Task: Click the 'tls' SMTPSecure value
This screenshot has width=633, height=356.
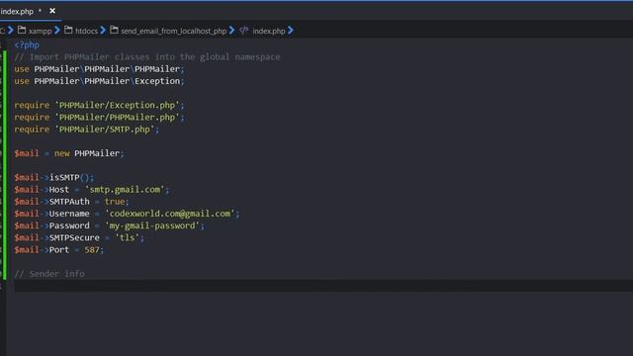Action: point(128,237)
